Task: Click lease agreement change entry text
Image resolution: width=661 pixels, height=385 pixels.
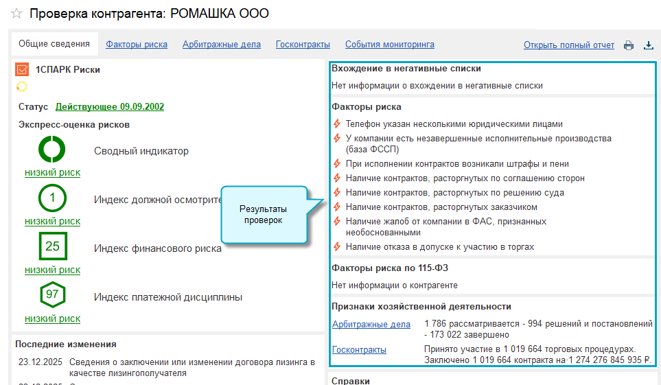Action: pos(192,367)
